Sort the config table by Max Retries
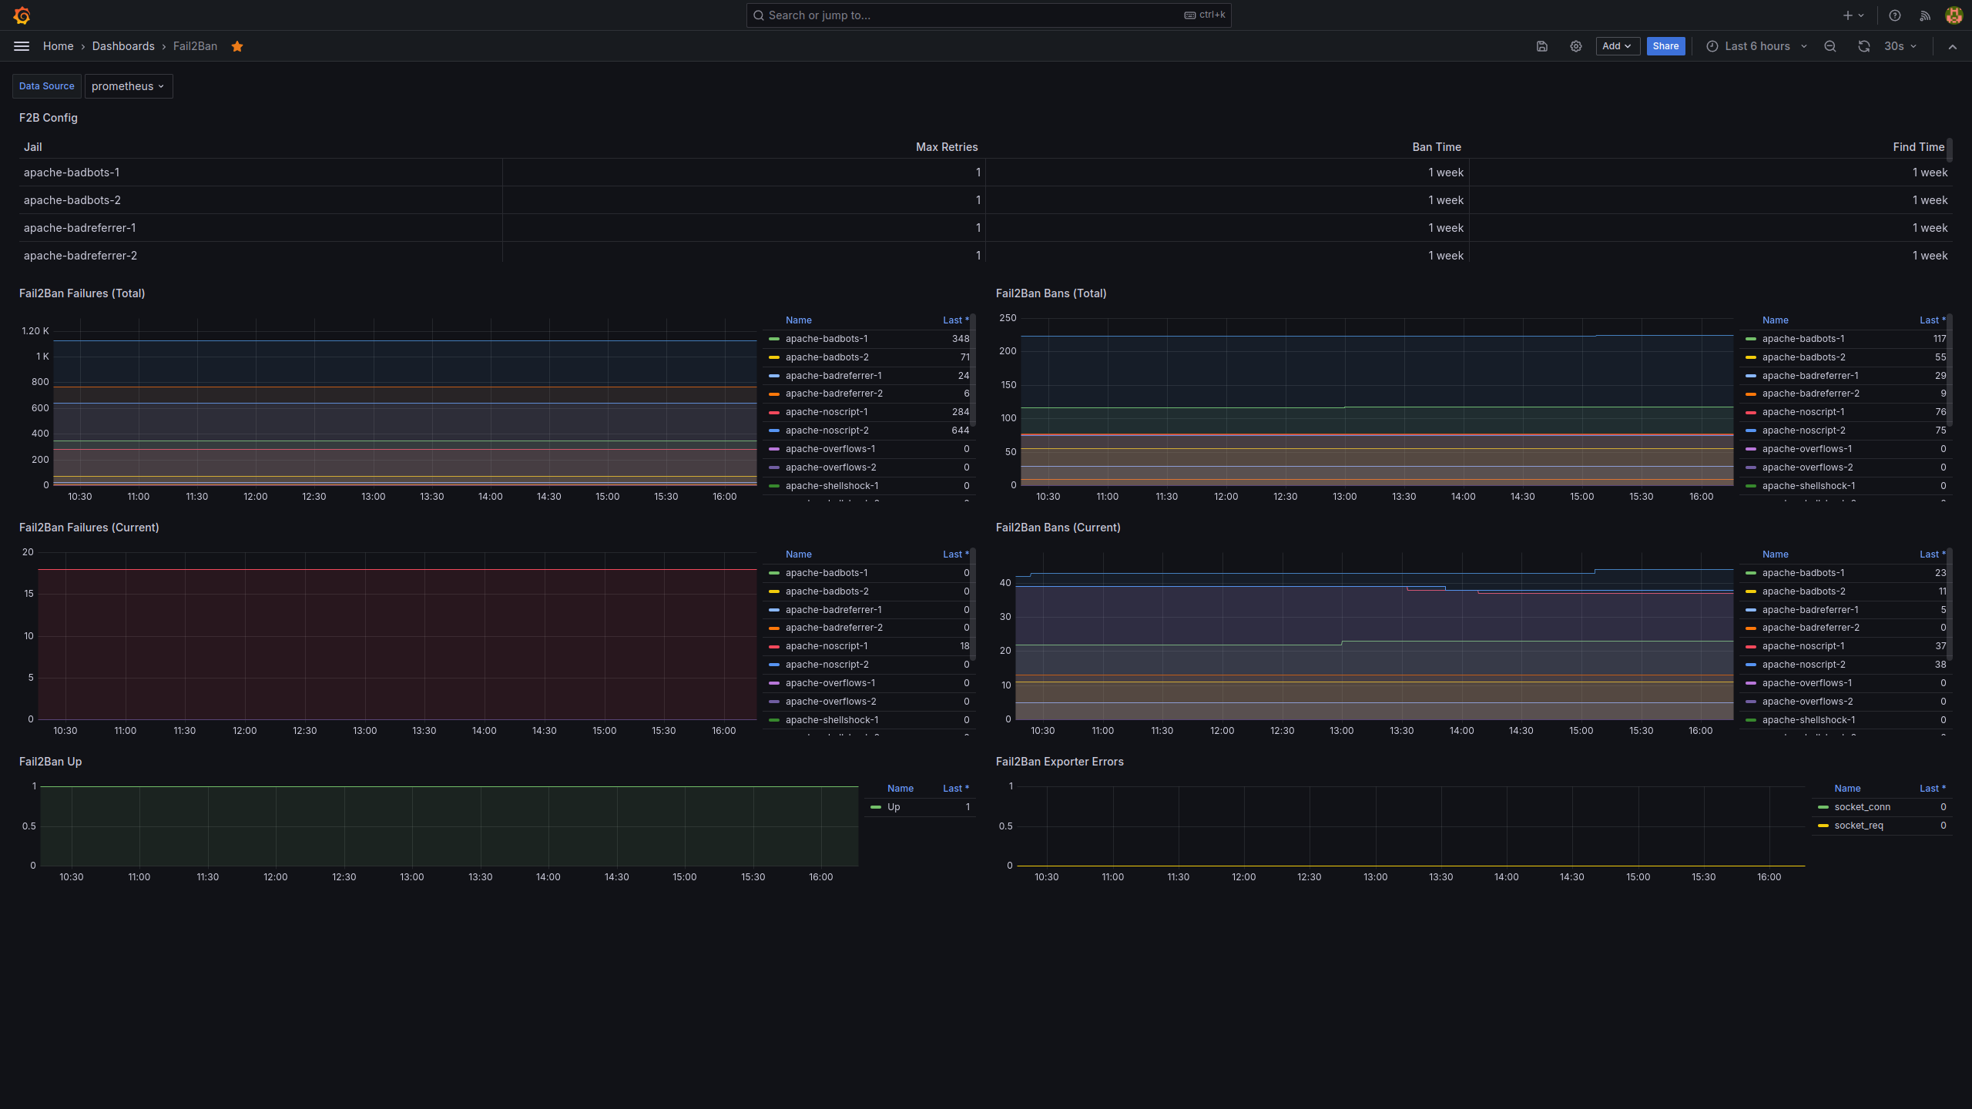This screenshot has width=1972, height=1109. click(947, 147)
